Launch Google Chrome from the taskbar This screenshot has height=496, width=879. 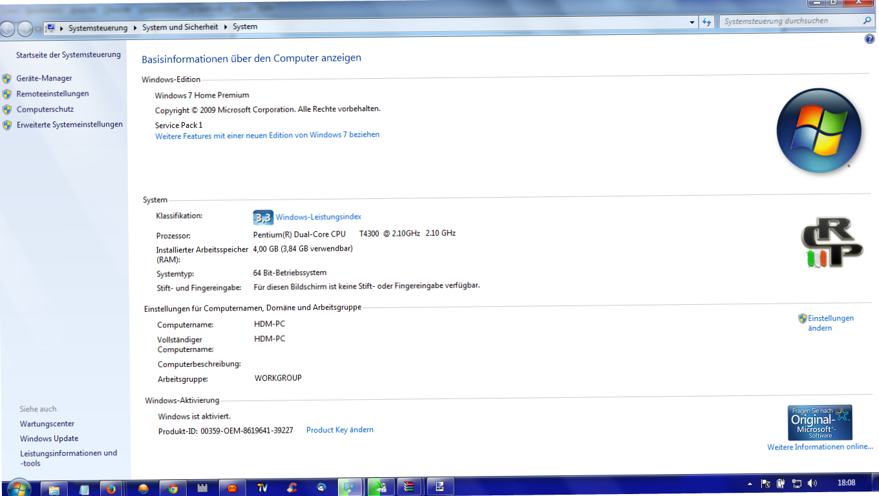(173, 488)
